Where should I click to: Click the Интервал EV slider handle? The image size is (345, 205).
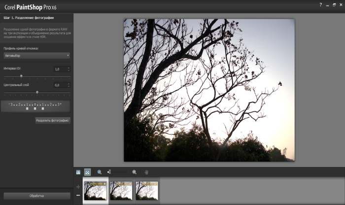(21, 76)
